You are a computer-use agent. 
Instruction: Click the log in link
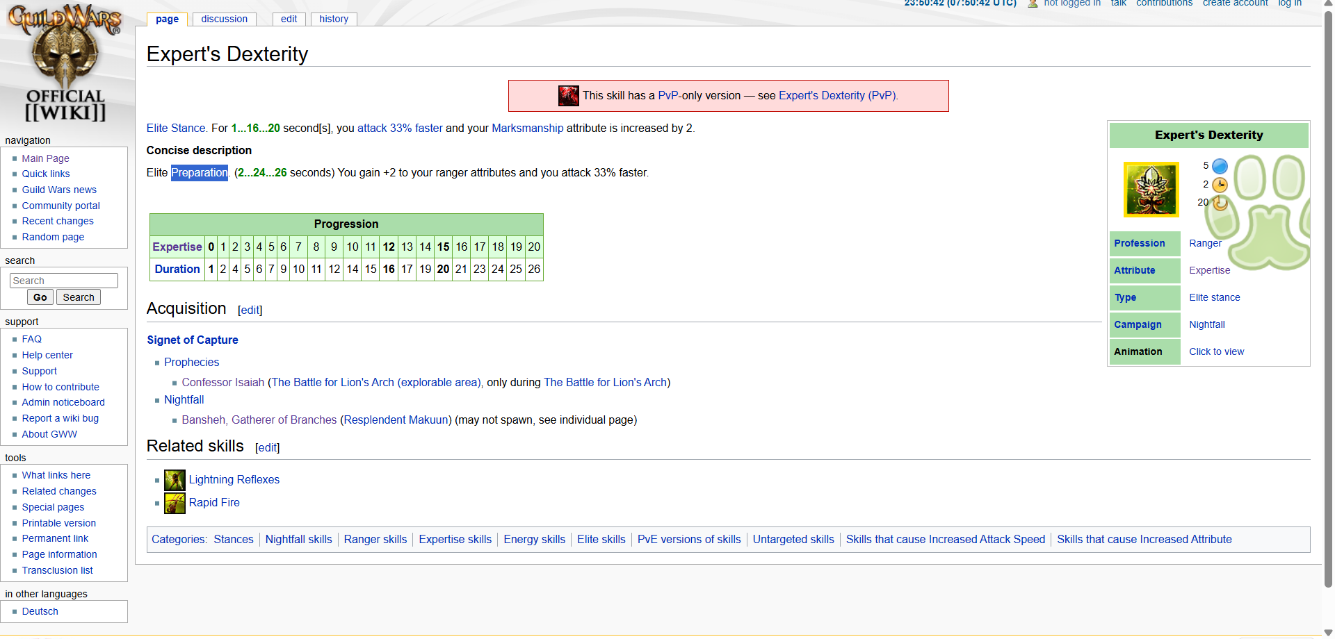(1290, 3)
